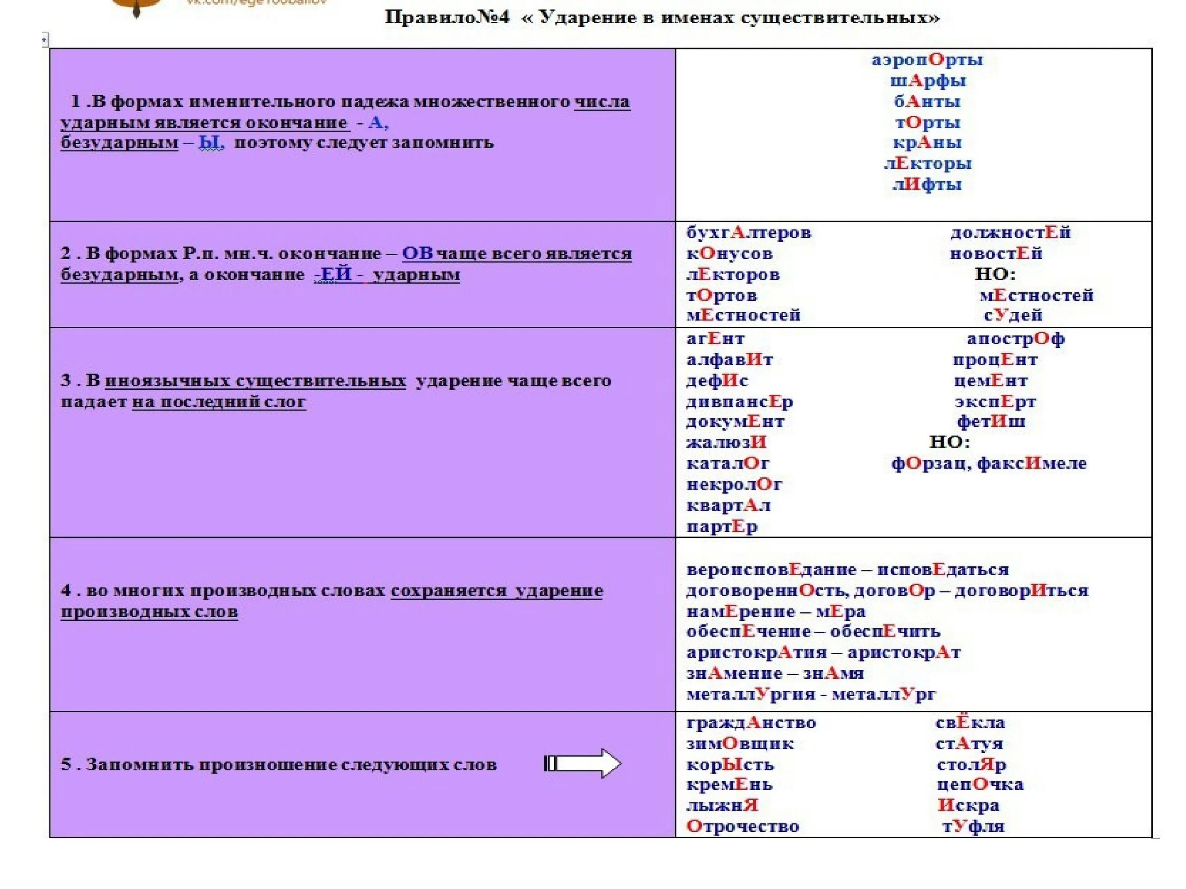Click the word 'дефИс'
1186x889 pixels.
tap(717, 380)
